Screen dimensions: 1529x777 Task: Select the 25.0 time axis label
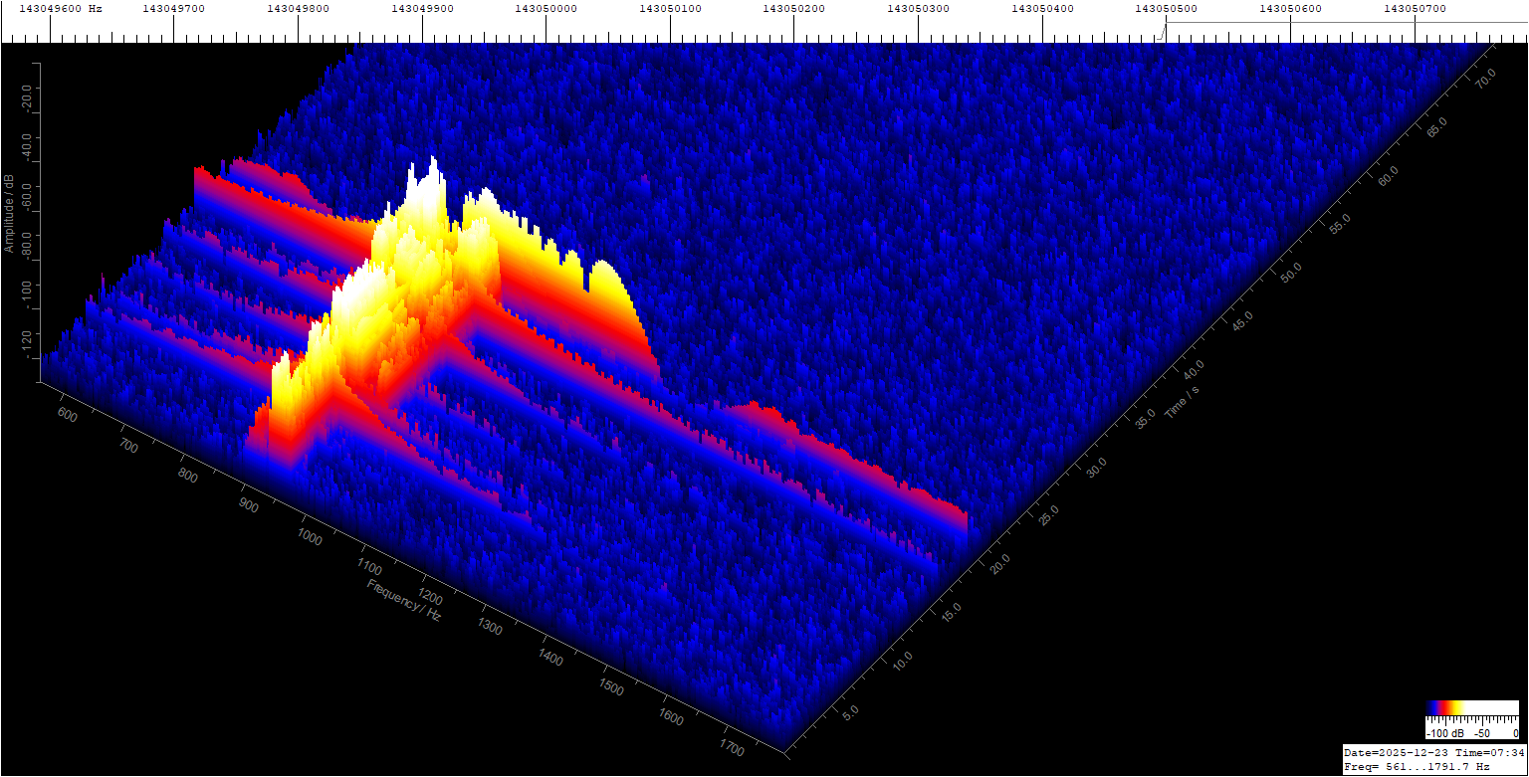[x=1047, y=514]
